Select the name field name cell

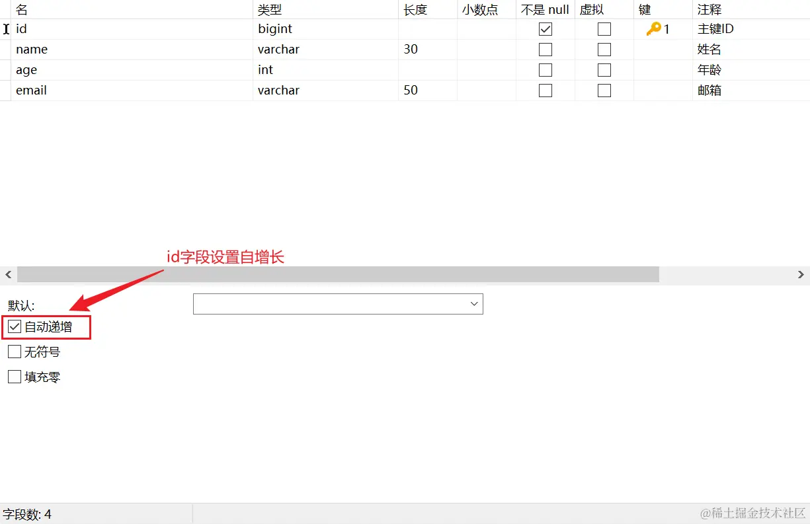click(132, 50)
